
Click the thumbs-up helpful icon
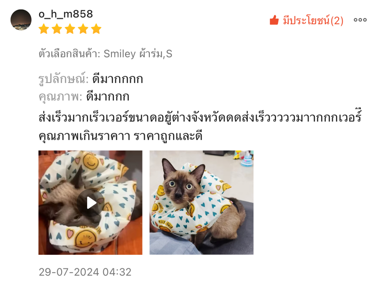[x=274, y=20]
